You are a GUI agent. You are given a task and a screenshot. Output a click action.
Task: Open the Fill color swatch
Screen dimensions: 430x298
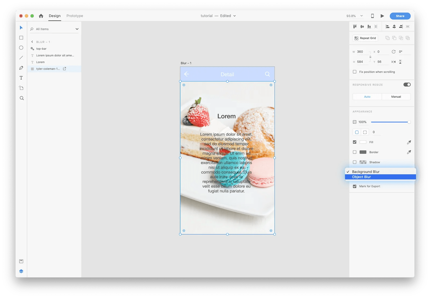click(363, 142)
